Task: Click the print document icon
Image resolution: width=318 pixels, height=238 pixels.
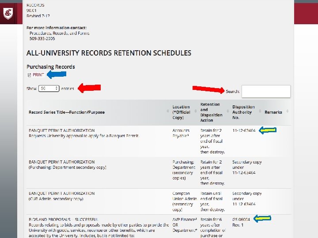Action: tap(29, 75)
